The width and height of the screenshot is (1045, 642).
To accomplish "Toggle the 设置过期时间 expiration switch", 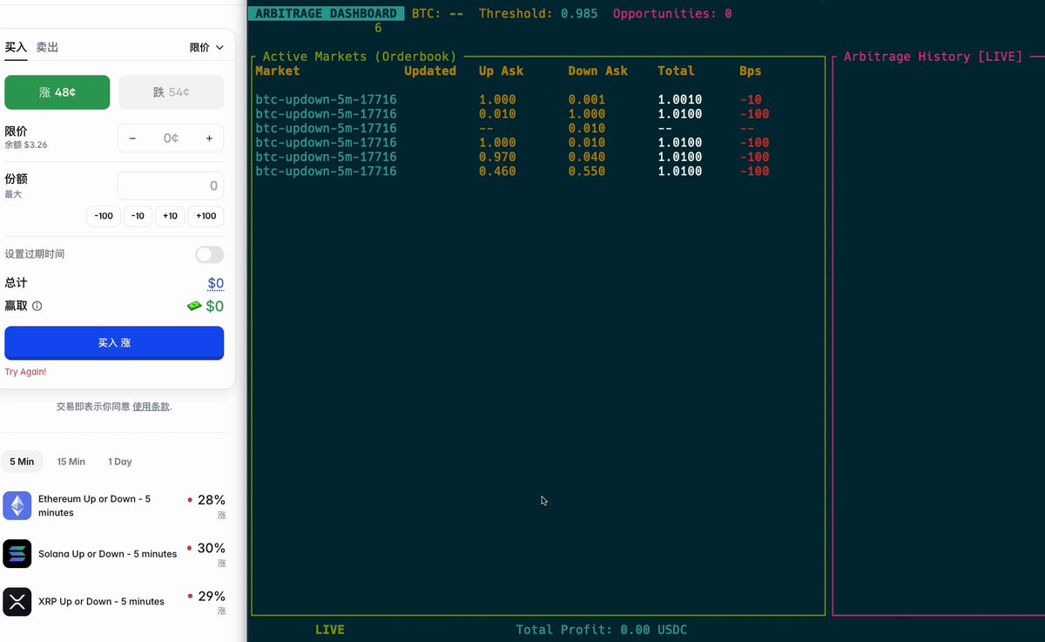I will click(209, 254).
